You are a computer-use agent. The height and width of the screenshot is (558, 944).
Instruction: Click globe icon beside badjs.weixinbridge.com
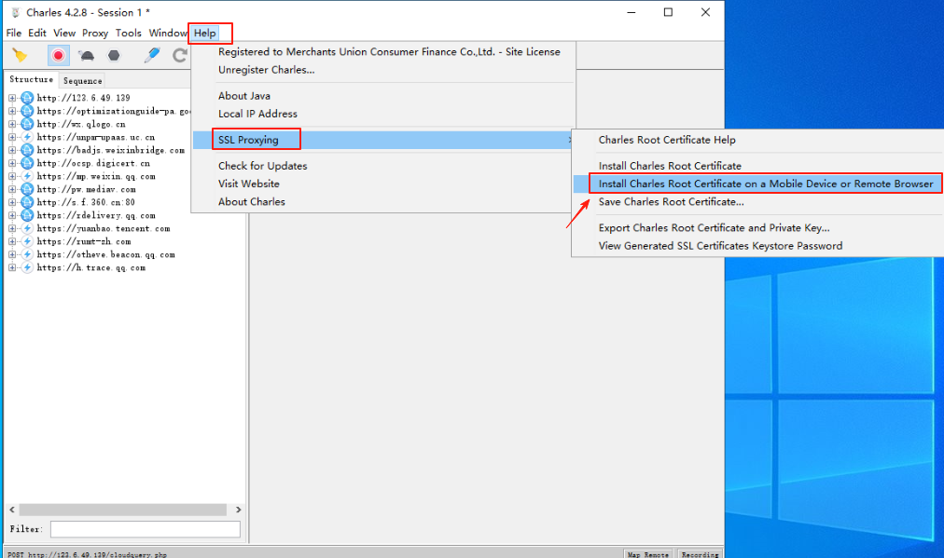(27, 150)
